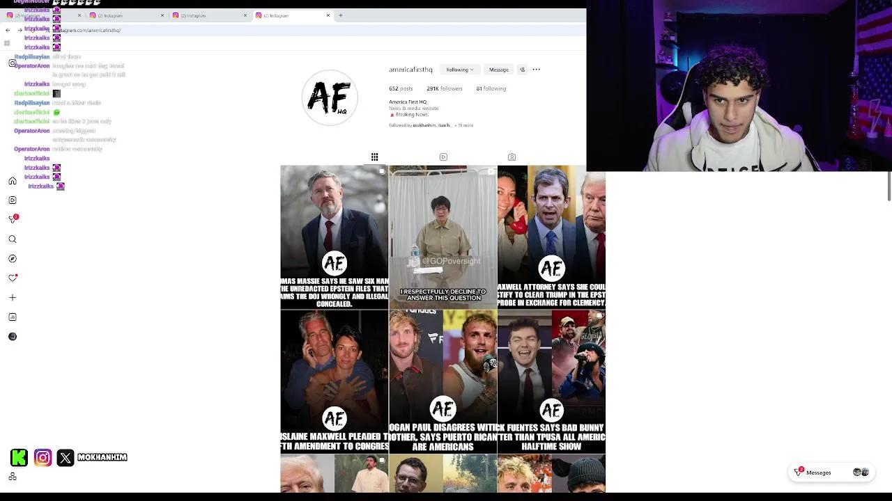
Task: Click the 652 posts count
Action: (x=401, y=88)
